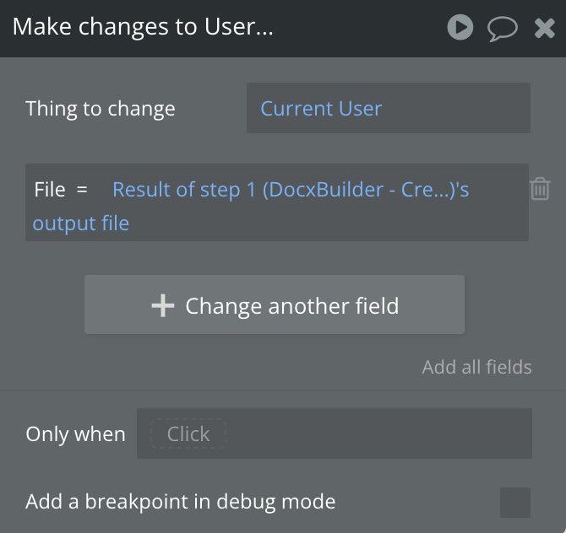Click the File field name label

tap(50, 190)
